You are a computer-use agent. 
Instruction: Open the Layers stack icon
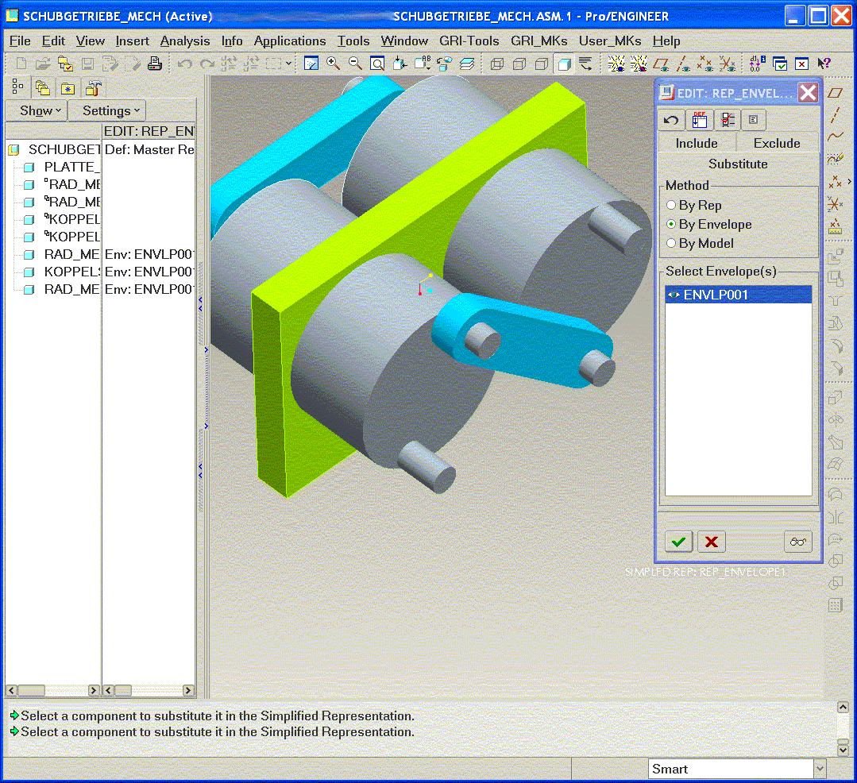click(467, 64)
